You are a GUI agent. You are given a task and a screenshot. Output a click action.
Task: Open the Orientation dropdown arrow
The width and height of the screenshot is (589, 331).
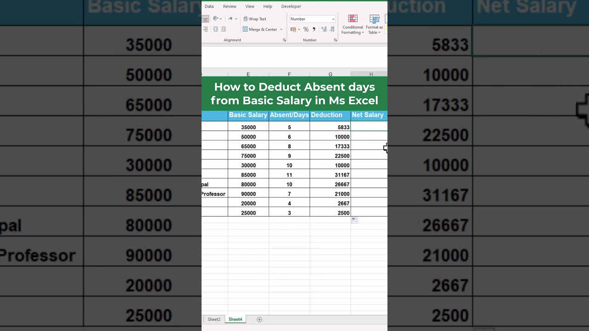(221, 19)
